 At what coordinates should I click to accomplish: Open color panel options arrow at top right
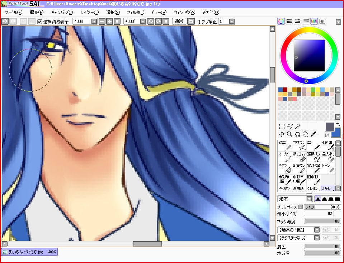click(338, 22)
